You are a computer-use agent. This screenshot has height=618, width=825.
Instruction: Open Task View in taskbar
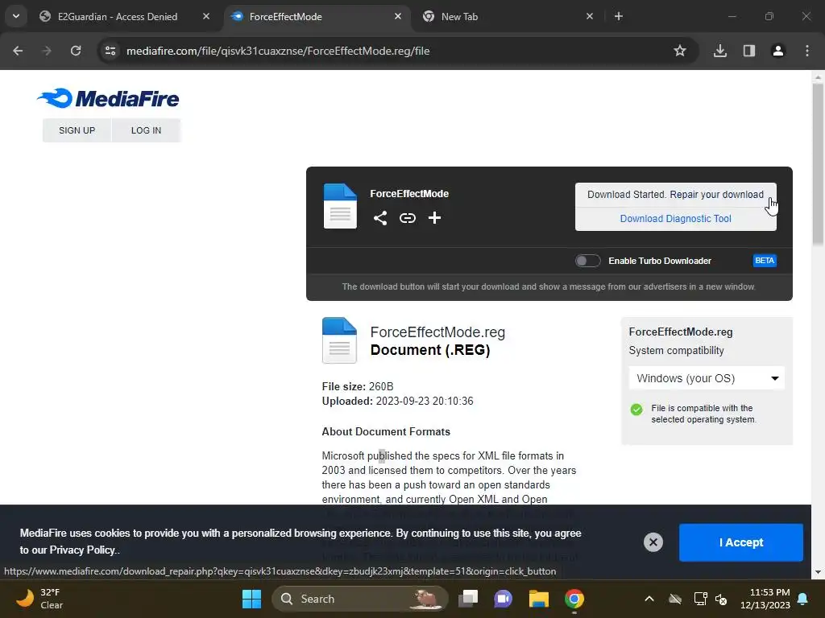(x=468, y=599)
